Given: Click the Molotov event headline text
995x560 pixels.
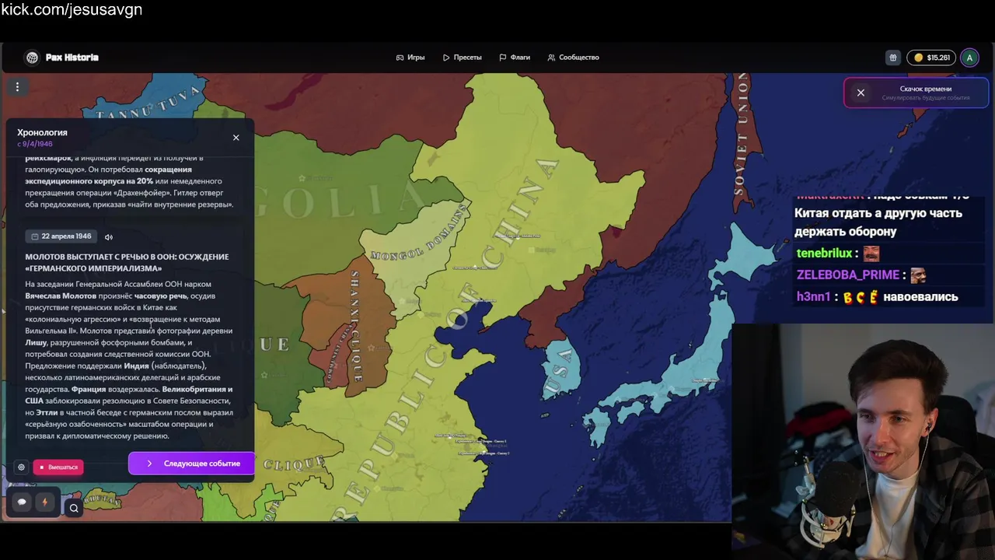Looking at the screenshot, I should [x=127, y=263].
